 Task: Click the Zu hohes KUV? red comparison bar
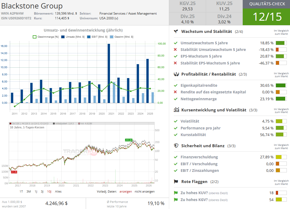tap(281, 193)
